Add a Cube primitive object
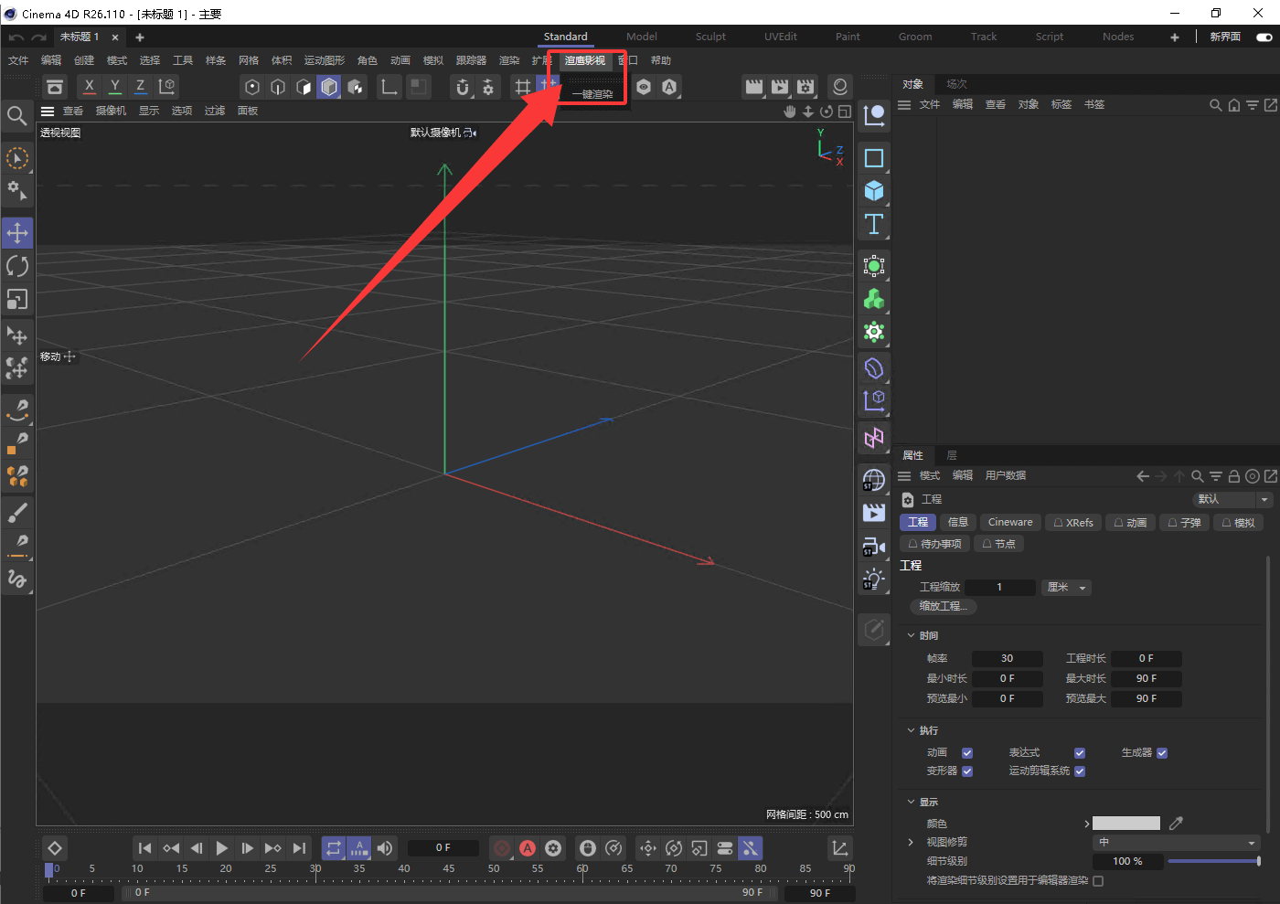 point(874,191)
